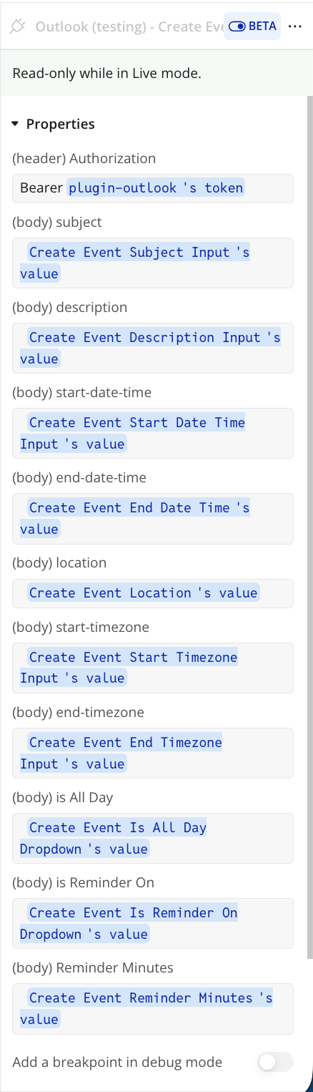Click the is All Day dropdown value
The height and width of the screenshot is (1092, 313).
click(153, 838)
